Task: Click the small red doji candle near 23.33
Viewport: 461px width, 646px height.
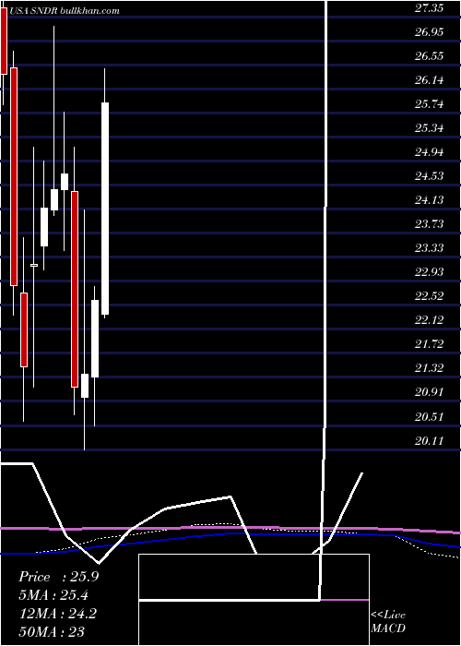Action: 34,266
